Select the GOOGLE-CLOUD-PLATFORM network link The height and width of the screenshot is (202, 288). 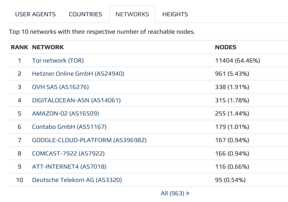pos(89,140)
